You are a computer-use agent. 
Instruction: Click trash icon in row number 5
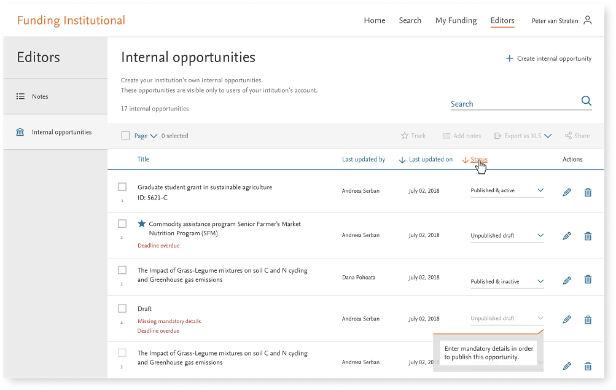tap(588, 366)
